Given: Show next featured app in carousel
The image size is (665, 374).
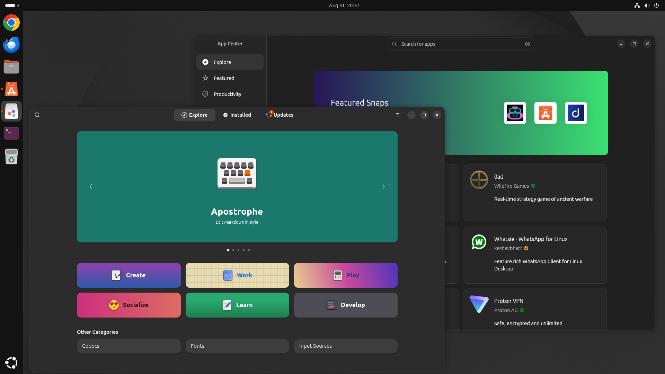Looking at the screenshot, I should click(x=383, y=187).
